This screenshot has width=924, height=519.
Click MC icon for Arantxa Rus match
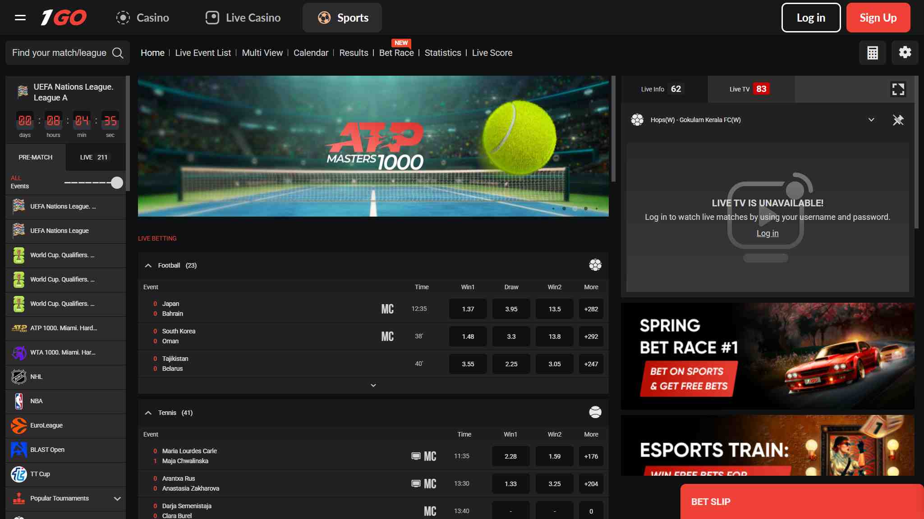430,484
